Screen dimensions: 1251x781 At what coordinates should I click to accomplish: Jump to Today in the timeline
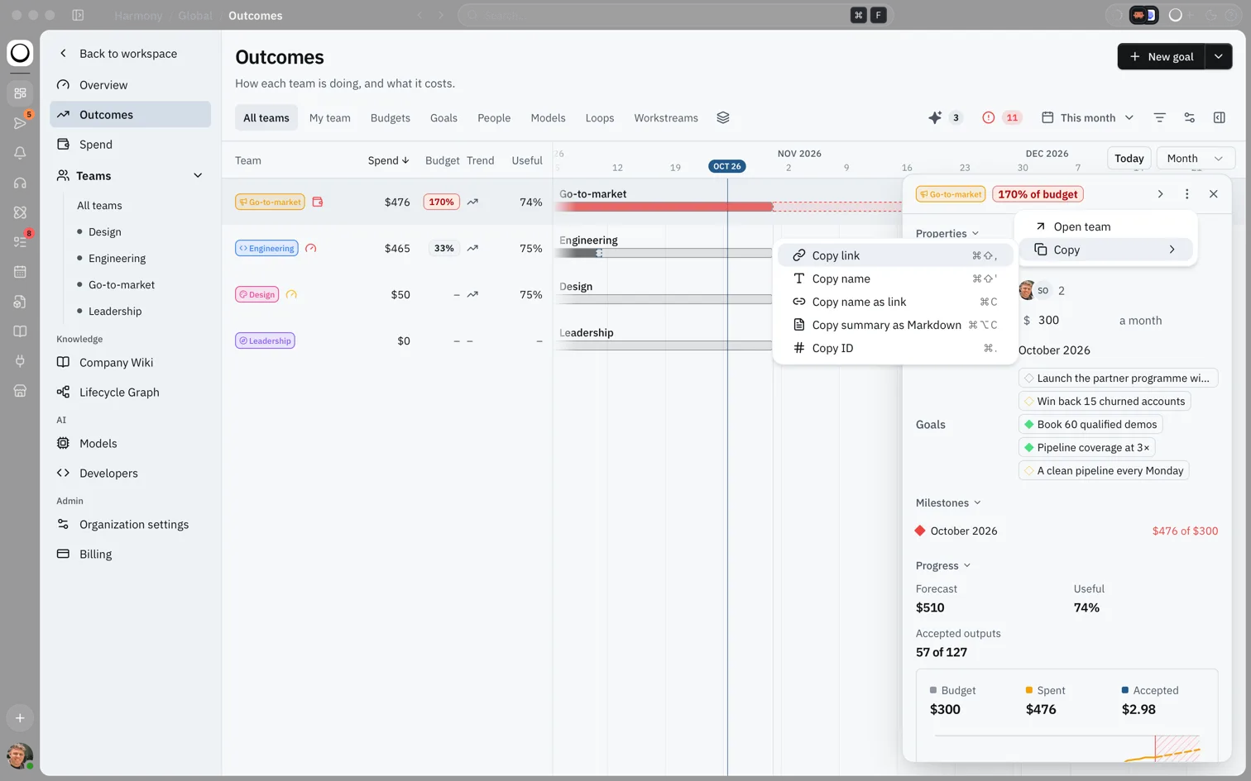click(1129, 158)
